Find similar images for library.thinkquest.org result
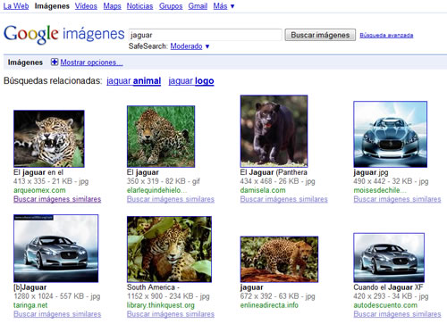Viewport: 447px width, 324px height. click(171, 314)
